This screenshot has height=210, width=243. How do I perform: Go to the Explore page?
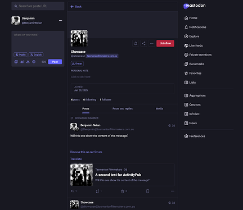[192, 36]
